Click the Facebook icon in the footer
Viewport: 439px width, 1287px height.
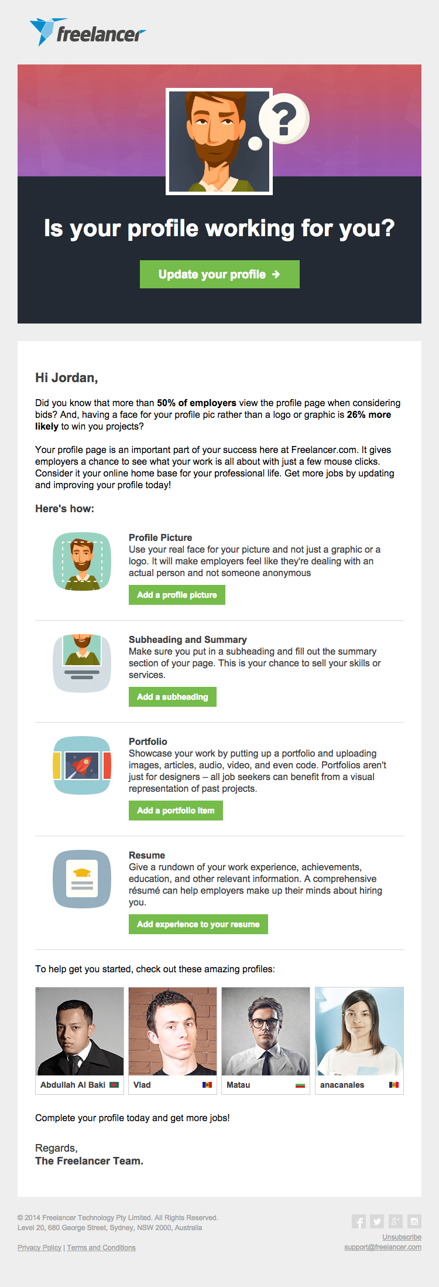[359, 1221]
